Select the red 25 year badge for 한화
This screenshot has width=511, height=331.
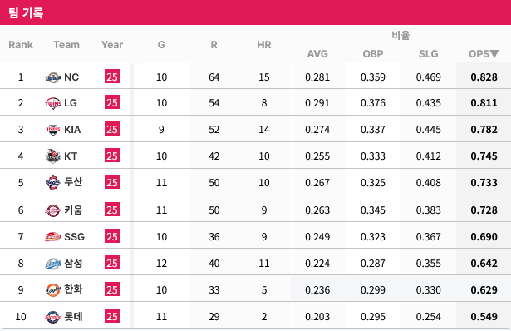(112, 289)
